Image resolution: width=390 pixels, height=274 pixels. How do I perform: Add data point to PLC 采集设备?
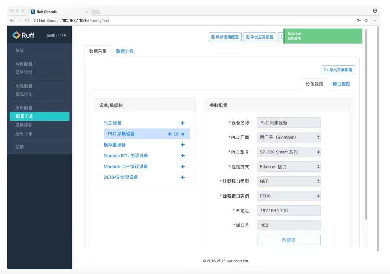tap(170, 134)
